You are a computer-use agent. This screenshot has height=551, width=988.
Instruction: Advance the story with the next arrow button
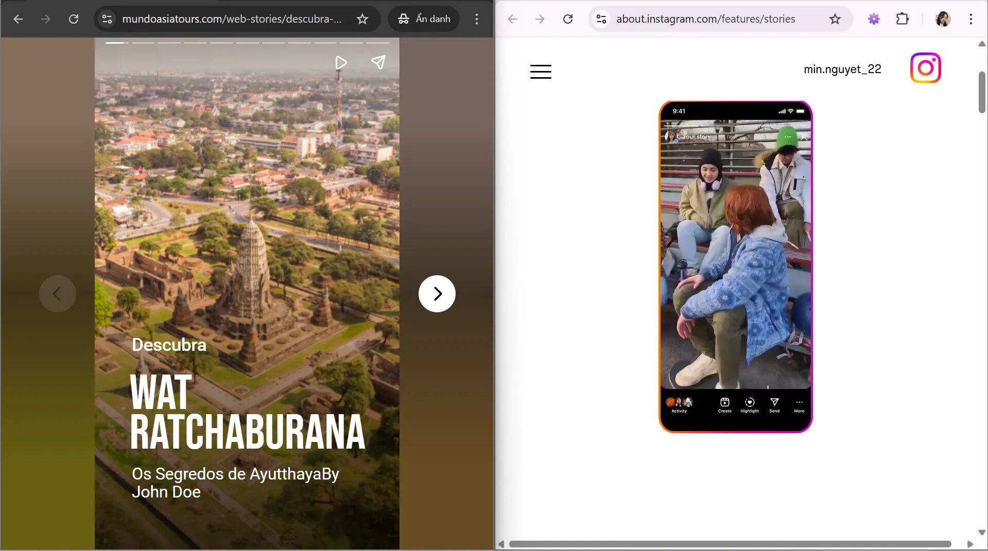click(x=437, y=293)
